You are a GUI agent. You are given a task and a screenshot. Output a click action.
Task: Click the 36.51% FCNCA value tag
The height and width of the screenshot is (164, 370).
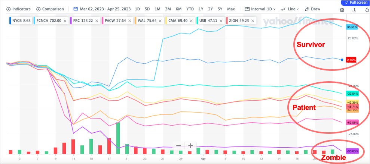(x=352, y=27)
